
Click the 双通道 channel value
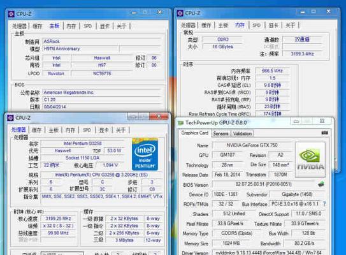coord(302,40)
